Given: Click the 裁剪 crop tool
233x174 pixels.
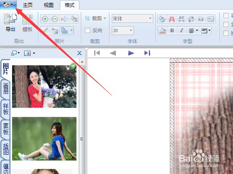Looking at the screenshot, I should click(94, 18).
